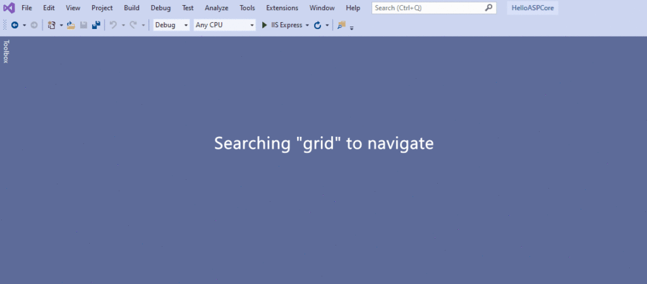This screenshot has height=284, width=647.
Task: Expand the Redo history dropdown arrow
Action: point(143,25)
